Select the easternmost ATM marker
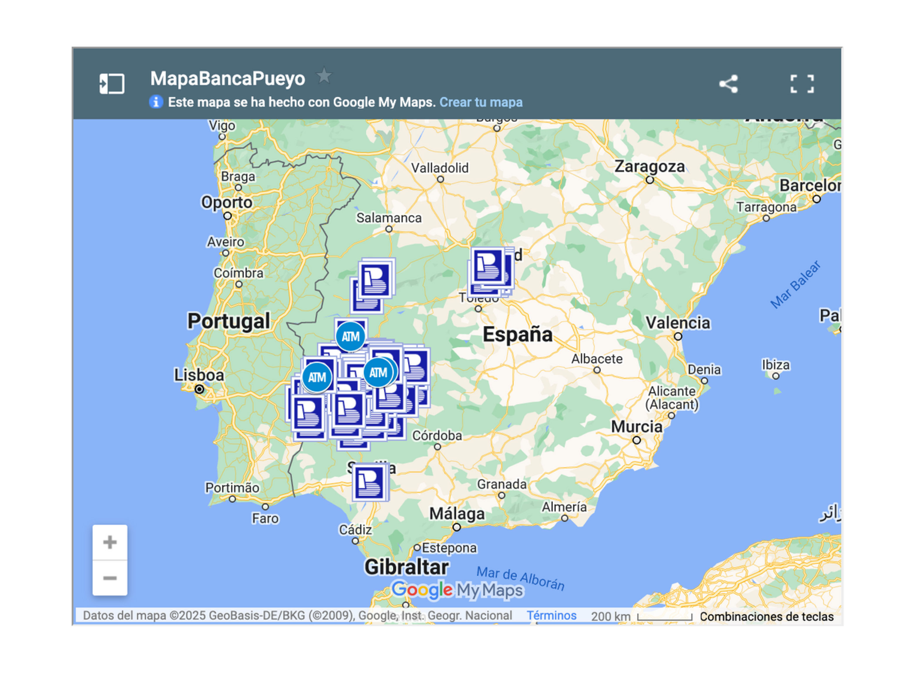923x677 pixels. point(378,372)
